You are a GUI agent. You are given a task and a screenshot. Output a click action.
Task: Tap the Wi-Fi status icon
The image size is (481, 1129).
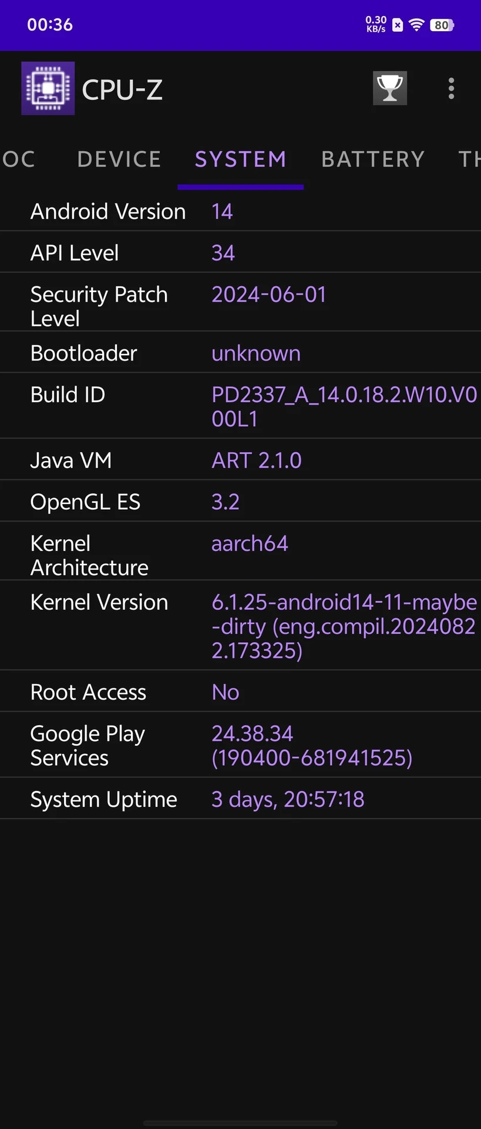[416, 25]
